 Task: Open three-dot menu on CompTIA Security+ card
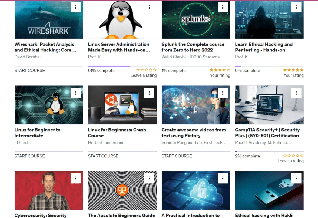(x=296, y=93)
